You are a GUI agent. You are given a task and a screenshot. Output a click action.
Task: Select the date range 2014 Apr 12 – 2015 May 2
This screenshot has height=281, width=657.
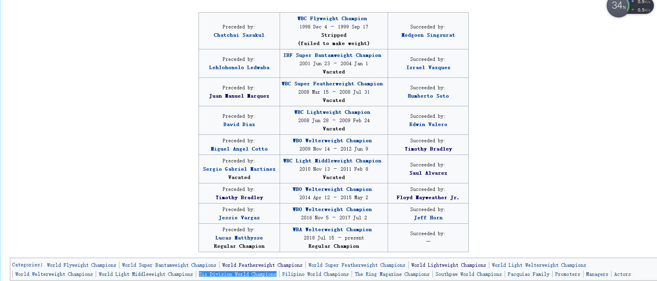tap(334, 198)
